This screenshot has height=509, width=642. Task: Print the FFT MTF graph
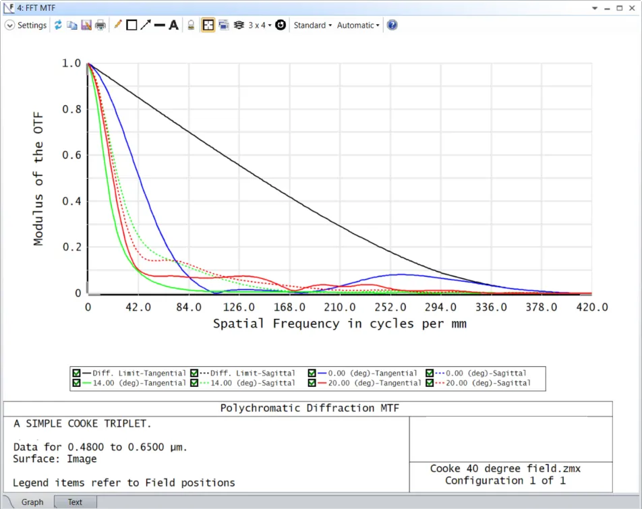click(100, 25)
